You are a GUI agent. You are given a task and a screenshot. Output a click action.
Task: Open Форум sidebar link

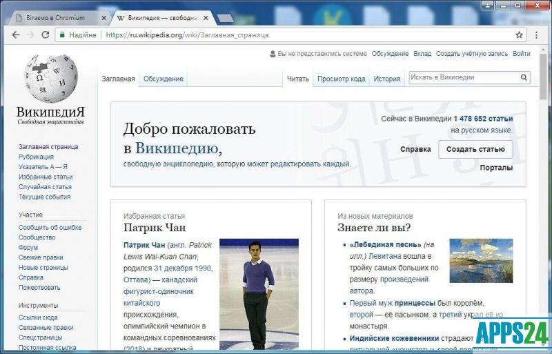pos(28,248)
